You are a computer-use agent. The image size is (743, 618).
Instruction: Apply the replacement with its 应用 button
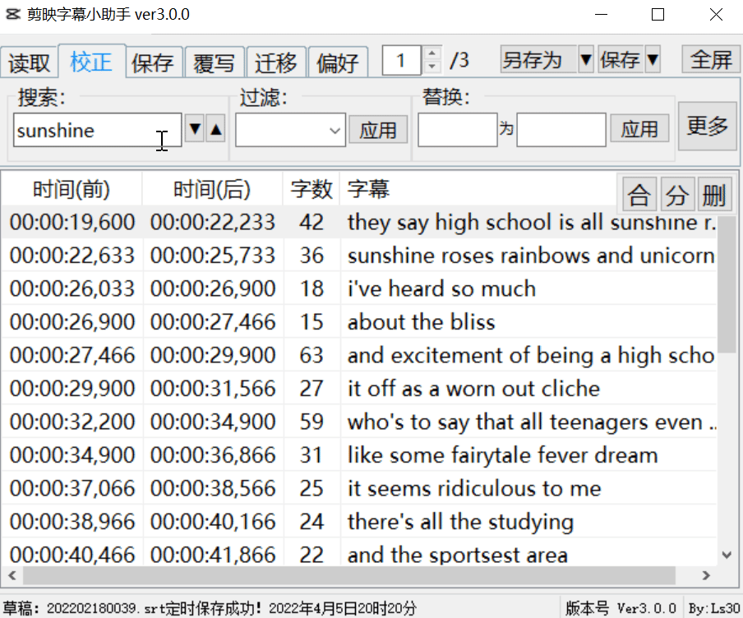[x=639, y=129]
